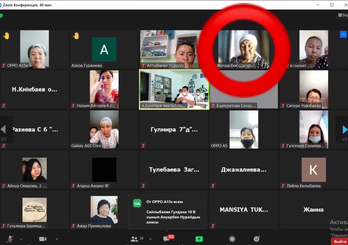Click the green share screen button
The width and height of the screenshot is (348, 245).
pos(199,239)
